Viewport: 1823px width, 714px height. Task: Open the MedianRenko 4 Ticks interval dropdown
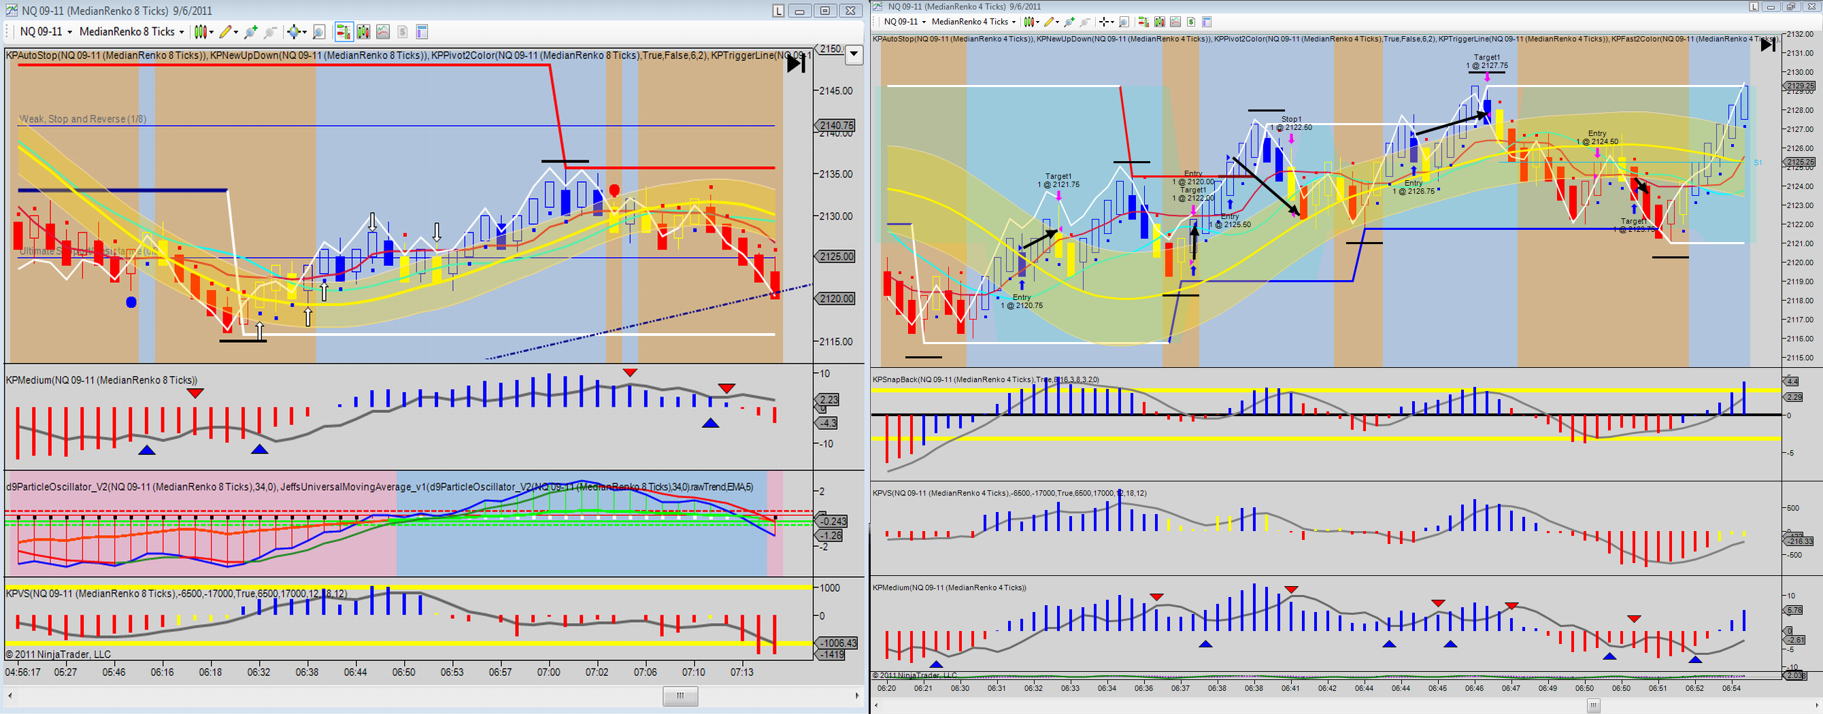click(974, 22)
